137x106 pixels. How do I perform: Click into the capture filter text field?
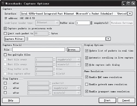[66, 39]
